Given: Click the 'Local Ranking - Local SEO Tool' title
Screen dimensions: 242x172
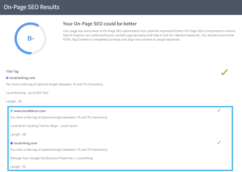Looking at the screenshot, I should [x=27, y=93].
